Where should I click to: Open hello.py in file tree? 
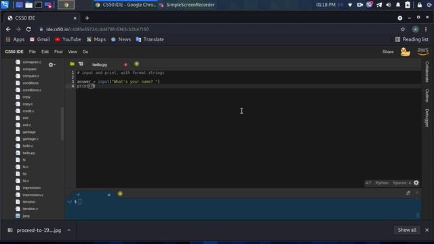point(28,153)
